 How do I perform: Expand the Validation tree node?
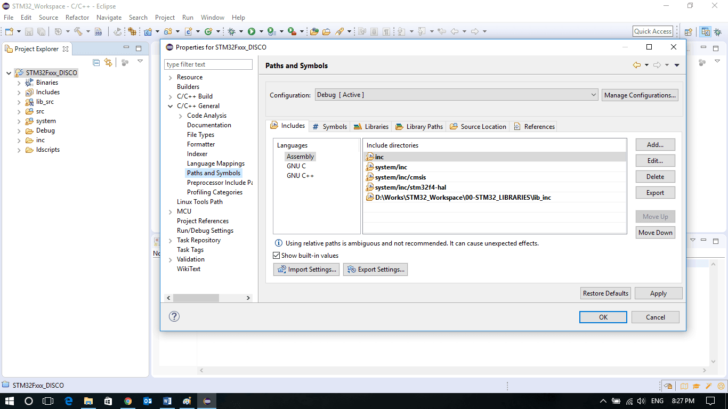pos(171,259)
